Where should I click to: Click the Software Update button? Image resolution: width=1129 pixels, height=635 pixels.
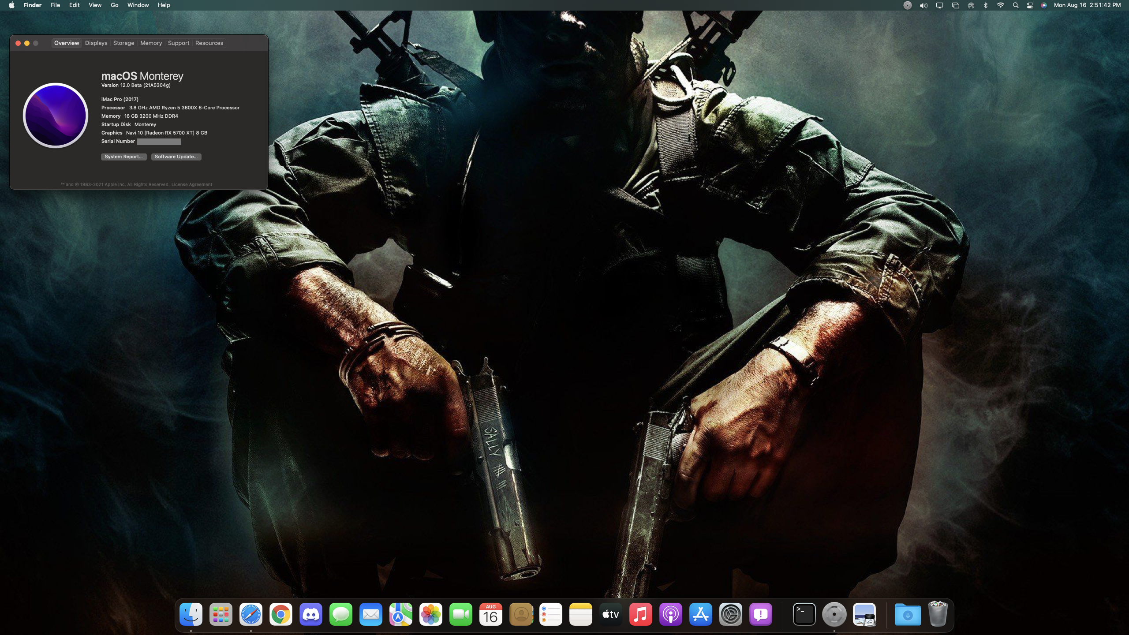point(176,157)
